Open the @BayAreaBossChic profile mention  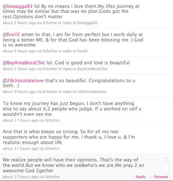click(x=24, y=63)
